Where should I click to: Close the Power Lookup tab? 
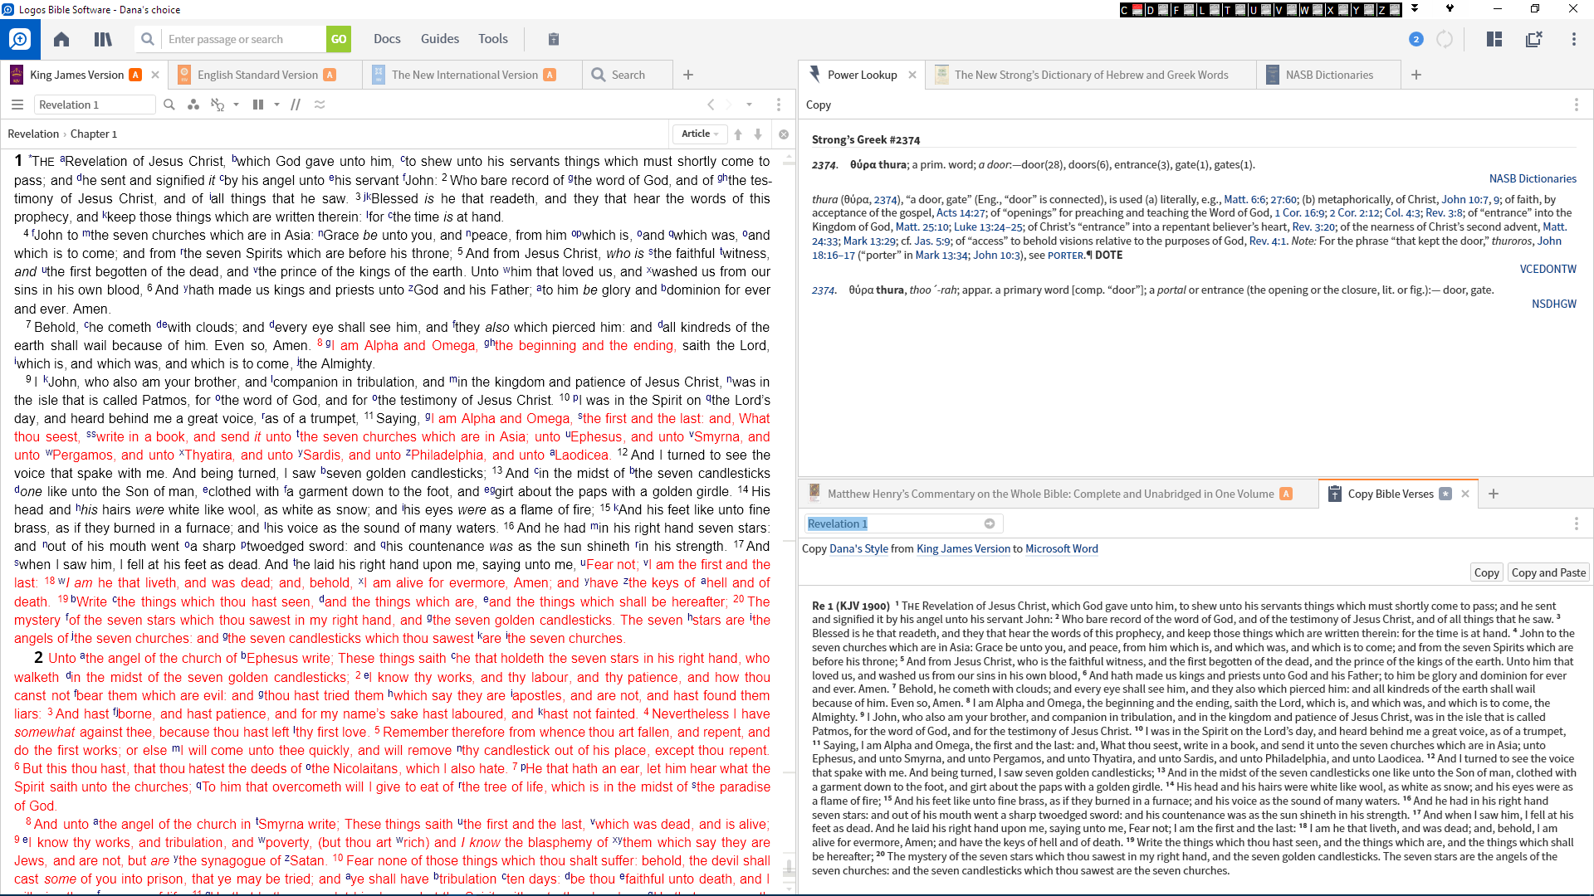pyautogui.click(x=912, y=75)
